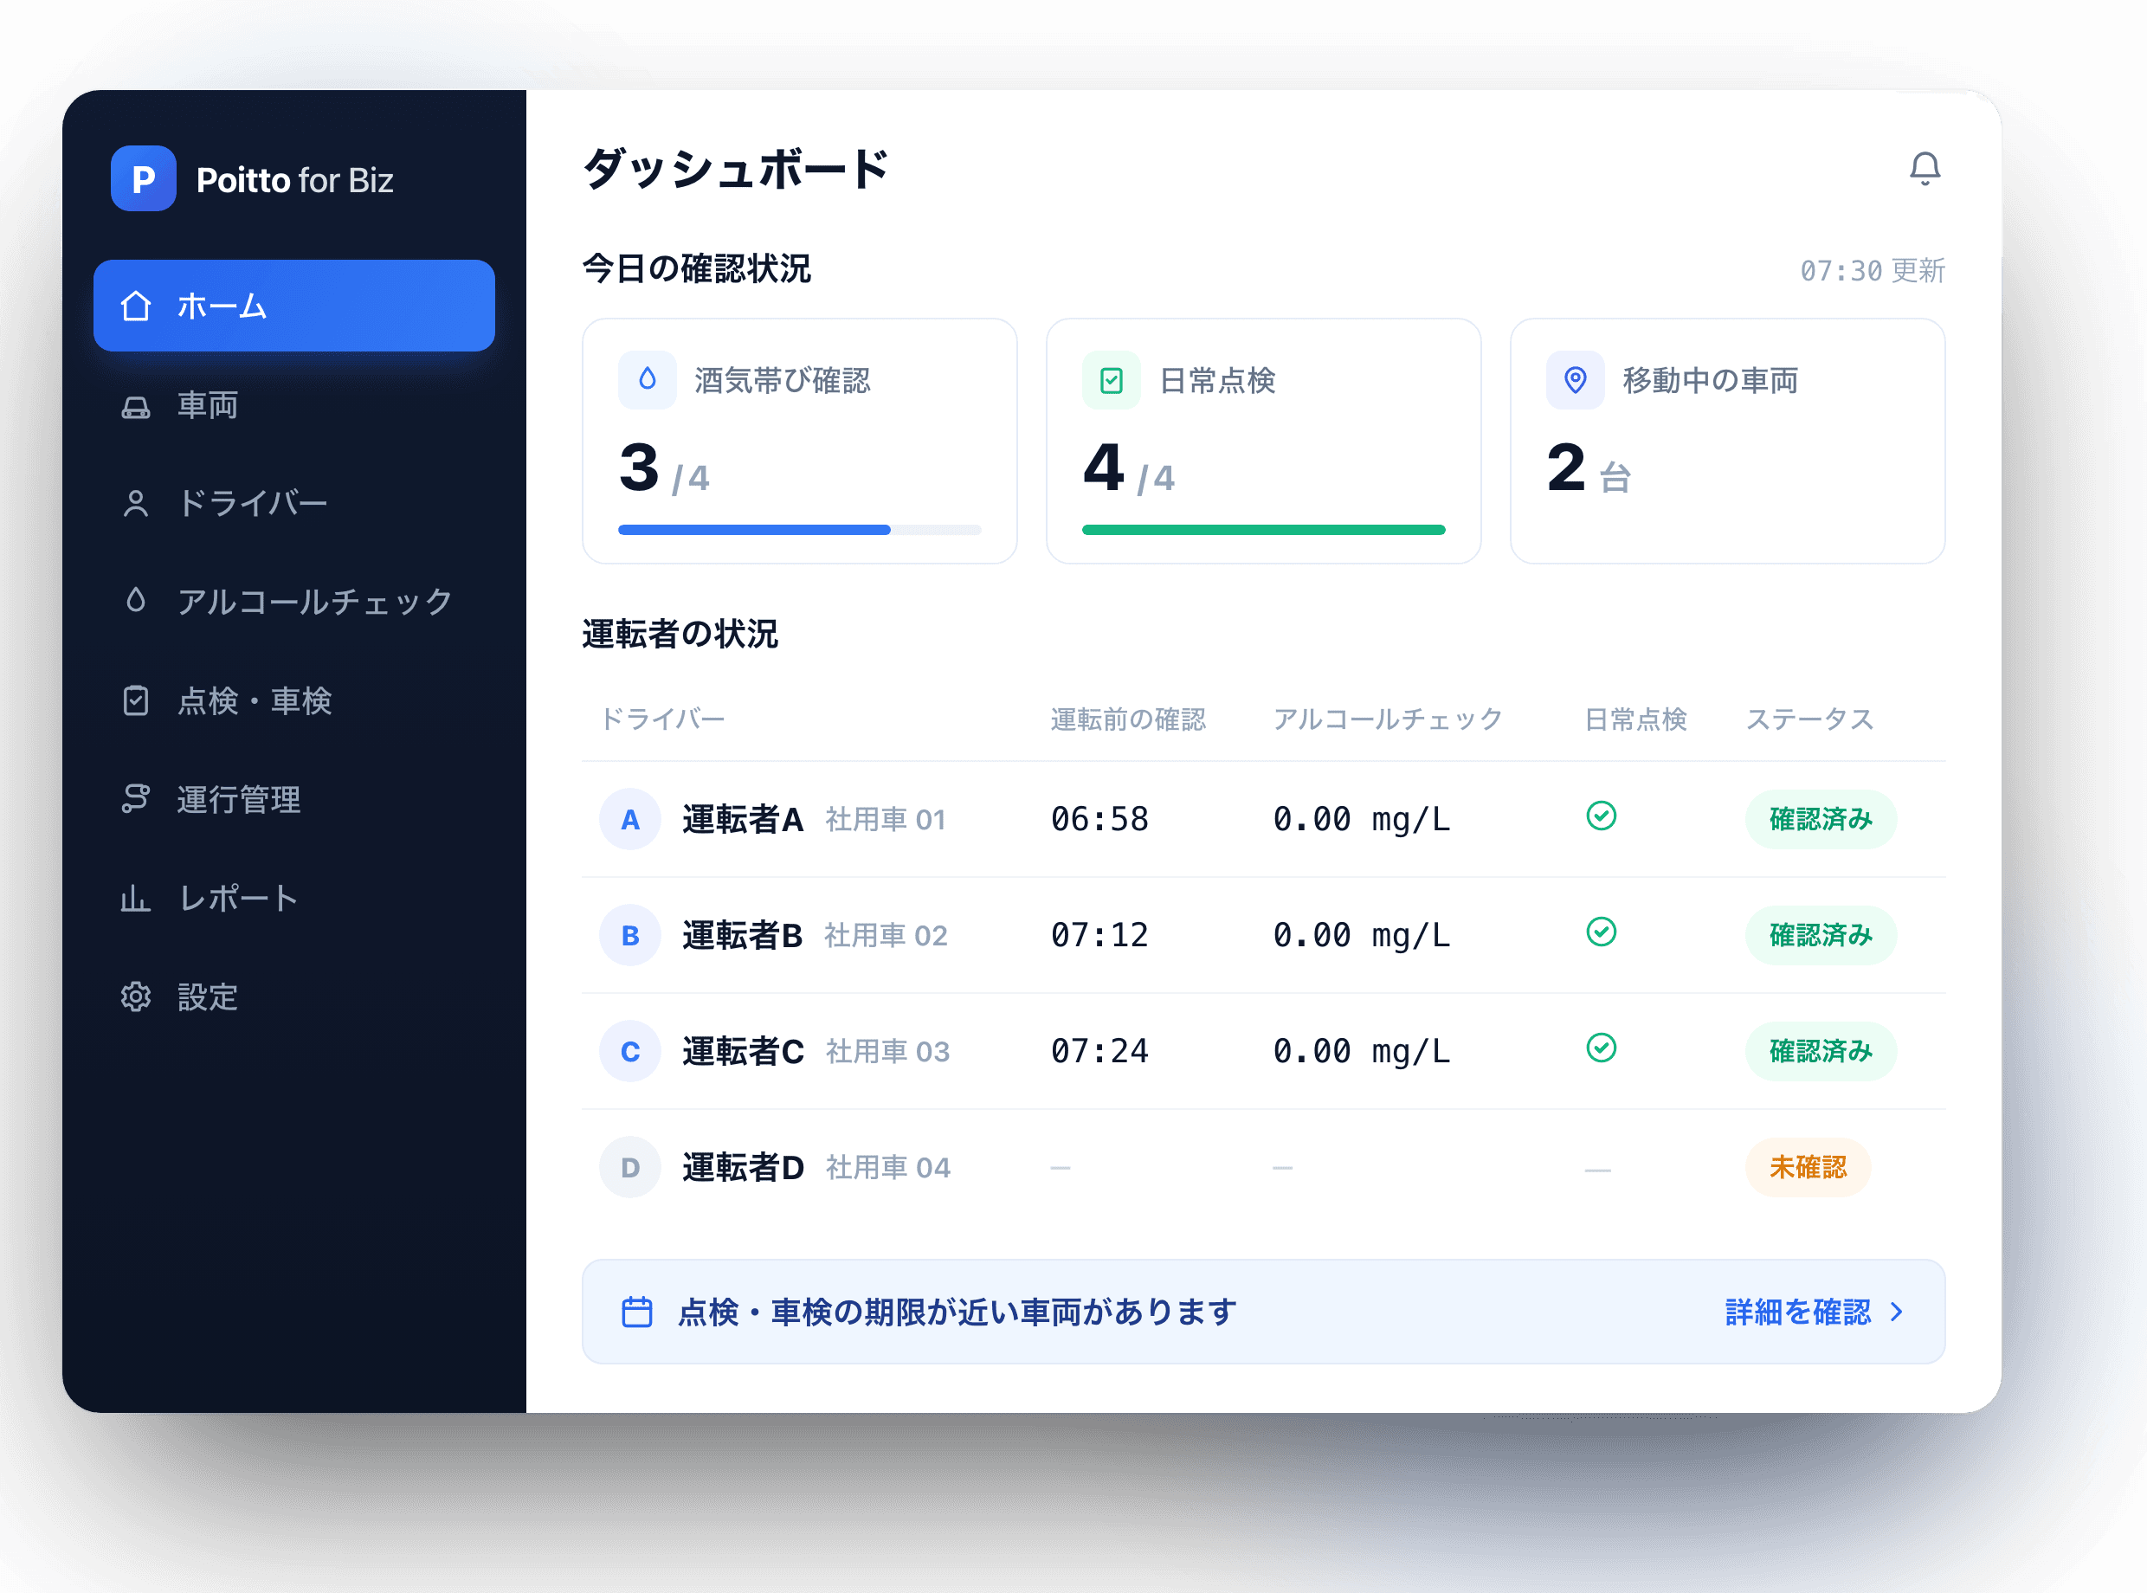
Task: Click 確認済み badge for 運転者A
Action: [1820, 819]
